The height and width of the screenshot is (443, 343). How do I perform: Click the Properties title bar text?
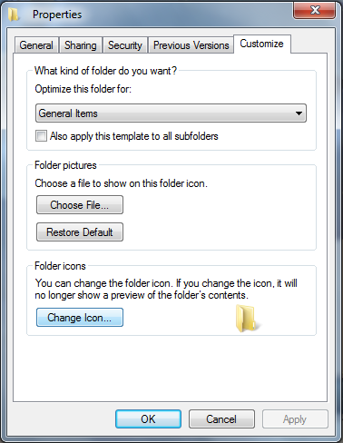coord(57,15)
